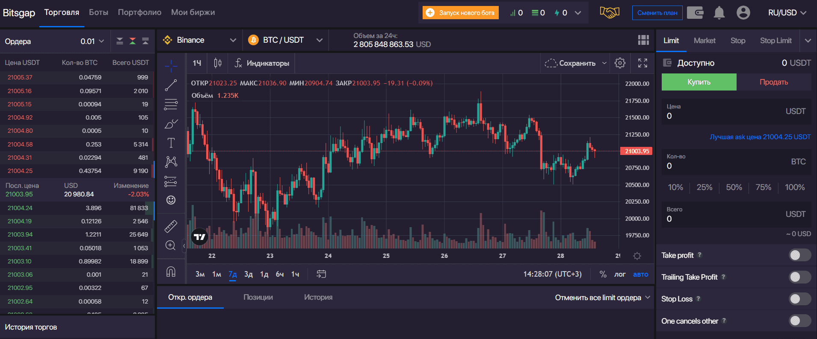The image size is (817, 339).
Task: Open the wallet icon
Action: pos(695,13)
